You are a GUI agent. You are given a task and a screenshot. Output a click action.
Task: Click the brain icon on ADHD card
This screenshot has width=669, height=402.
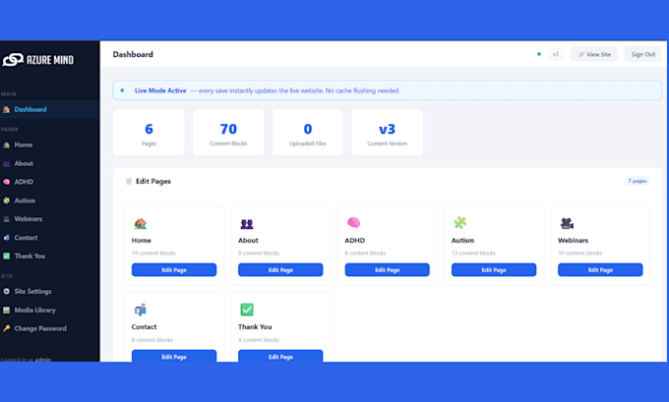353,223
